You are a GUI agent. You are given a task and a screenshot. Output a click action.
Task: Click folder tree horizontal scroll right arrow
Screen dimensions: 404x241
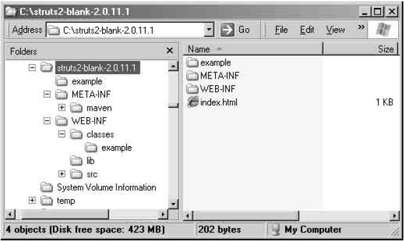(x=163, y=214)
